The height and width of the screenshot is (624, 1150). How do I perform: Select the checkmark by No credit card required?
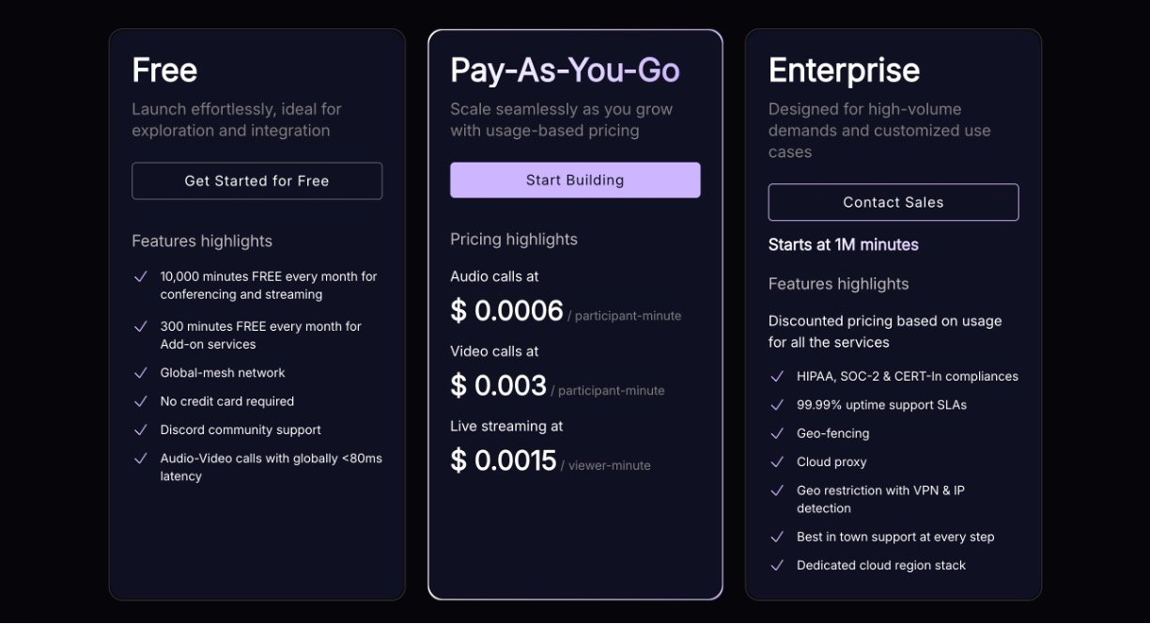coord(141,401)
